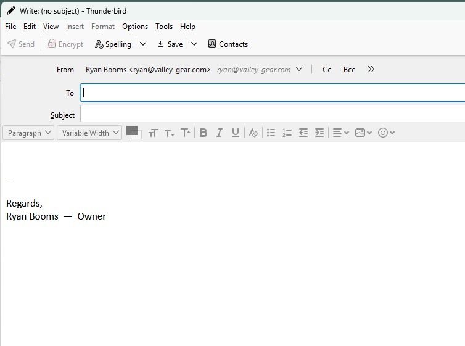Screen dimensions: 465x346
Task: Open the insert emoji dropdown
Action: tap(386, 133)
